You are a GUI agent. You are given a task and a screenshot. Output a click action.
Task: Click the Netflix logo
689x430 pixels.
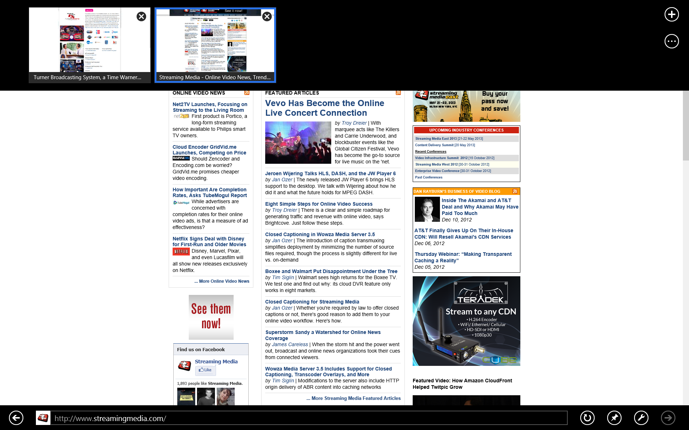pos(181,252)
